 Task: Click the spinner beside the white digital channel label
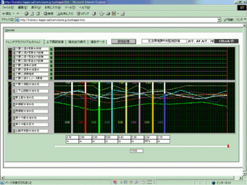[x=14, y=49]
